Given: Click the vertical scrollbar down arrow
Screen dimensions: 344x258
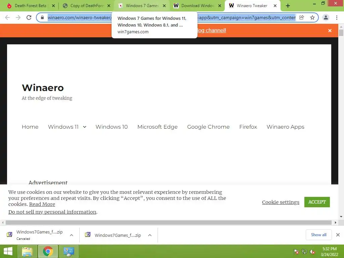Looking at the screenshot, I should point(341,217).
